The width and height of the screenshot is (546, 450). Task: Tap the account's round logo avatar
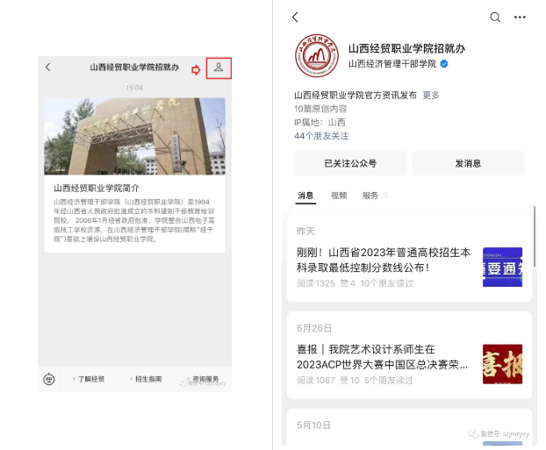317,55
